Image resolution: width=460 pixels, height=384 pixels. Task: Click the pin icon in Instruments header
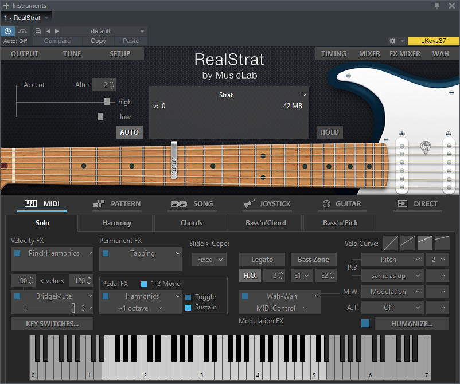[x=437, y=6]
